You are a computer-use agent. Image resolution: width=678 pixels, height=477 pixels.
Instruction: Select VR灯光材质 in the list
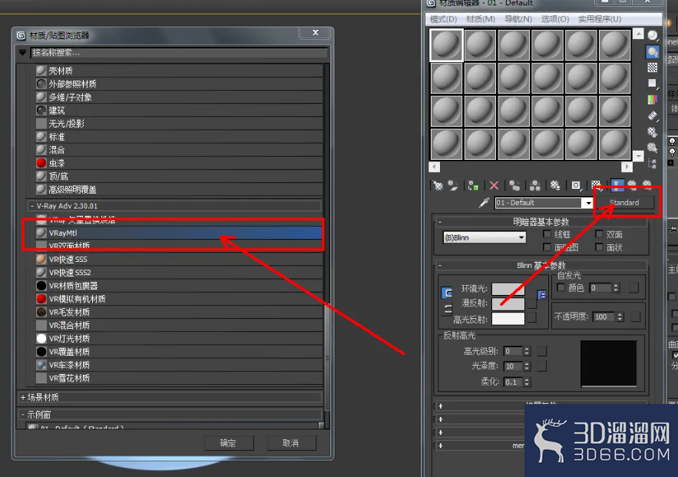pos(179,338)
